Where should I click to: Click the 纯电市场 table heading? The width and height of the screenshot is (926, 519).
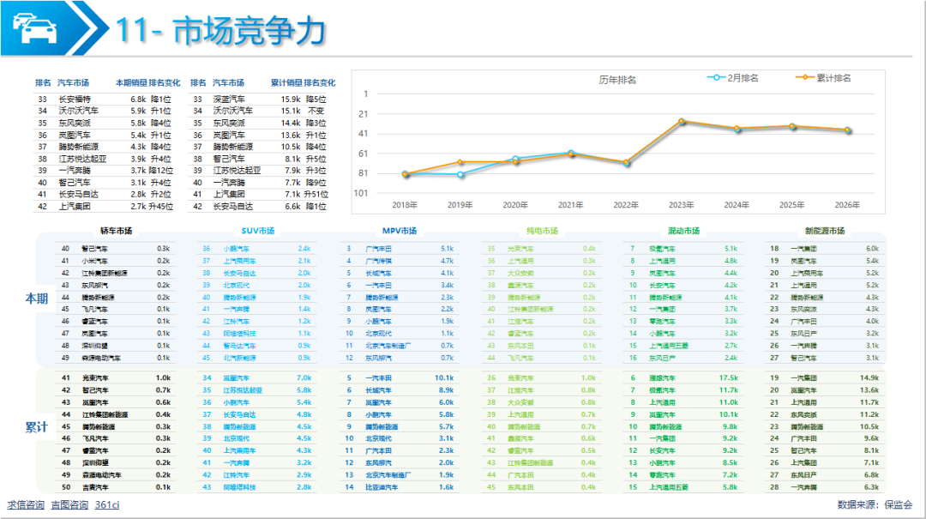(542, 231)
